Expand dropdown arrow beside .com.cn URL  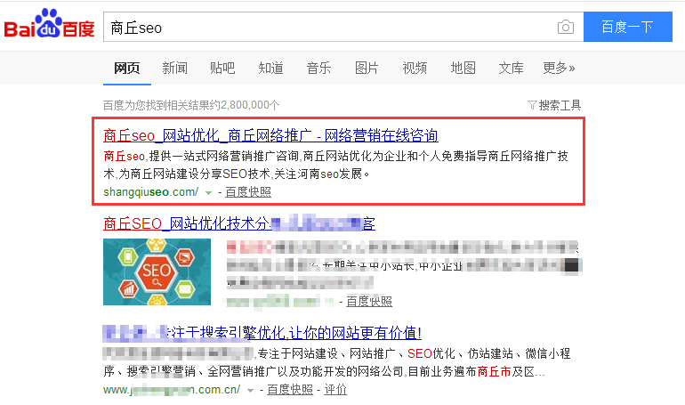point(250,390)
